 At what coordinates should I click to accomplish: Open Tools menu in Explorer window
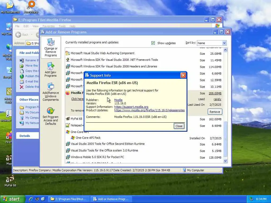pyautogui.click(x=62, y=26)
